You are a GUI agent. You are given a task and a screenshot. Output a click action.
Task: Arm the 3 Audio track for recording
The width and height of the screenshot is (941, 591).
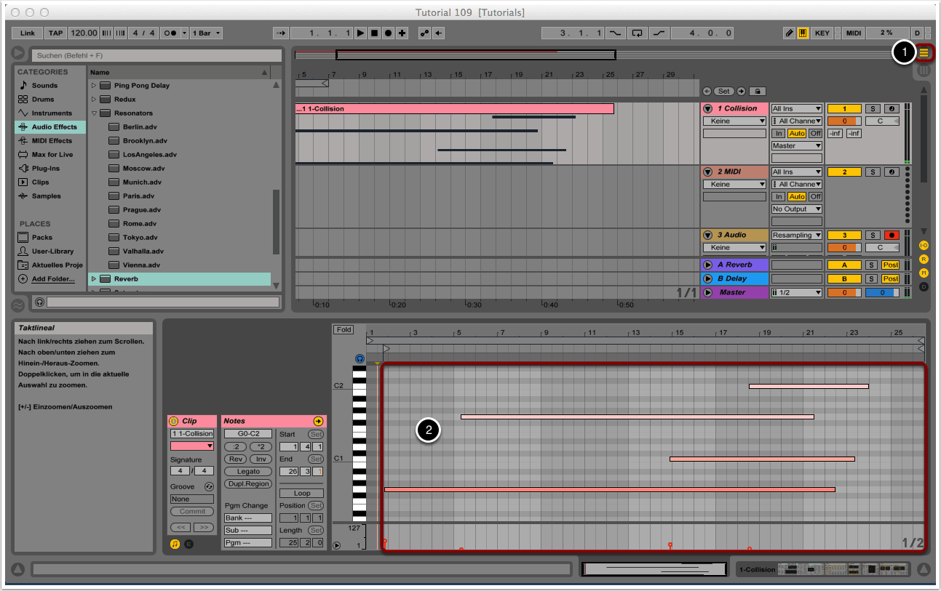click(x=891, y=235)
